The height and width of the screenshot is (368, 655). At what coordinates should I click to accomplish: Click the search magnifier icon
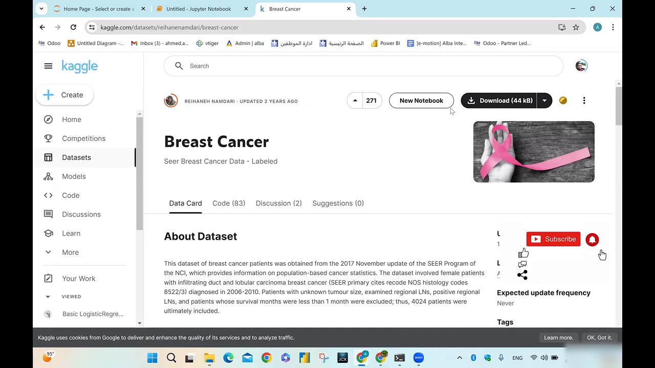pyautogui.click(x=179, y=66)
